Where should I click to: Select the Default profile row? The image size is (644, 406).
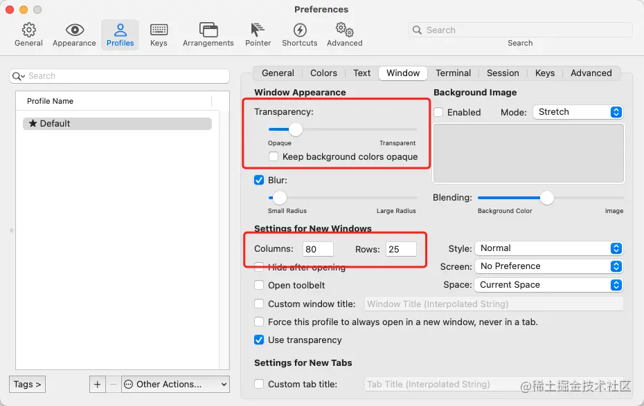point(118,123)
